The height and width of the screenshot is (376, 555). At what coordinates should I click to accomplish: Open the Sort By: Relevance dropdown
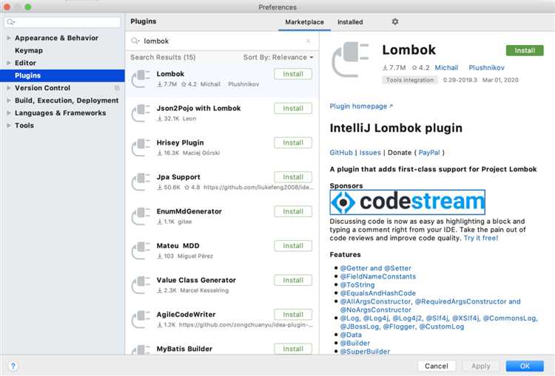click(x=278, y=57)
